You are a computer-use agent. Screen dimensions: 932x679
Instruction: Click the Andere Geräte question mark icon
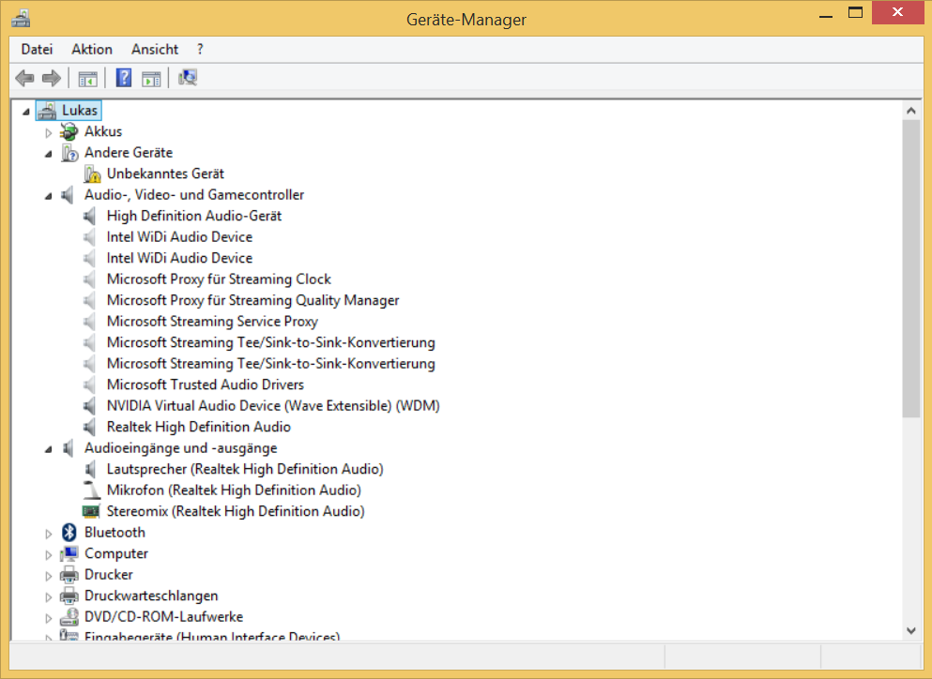point(69,153)
